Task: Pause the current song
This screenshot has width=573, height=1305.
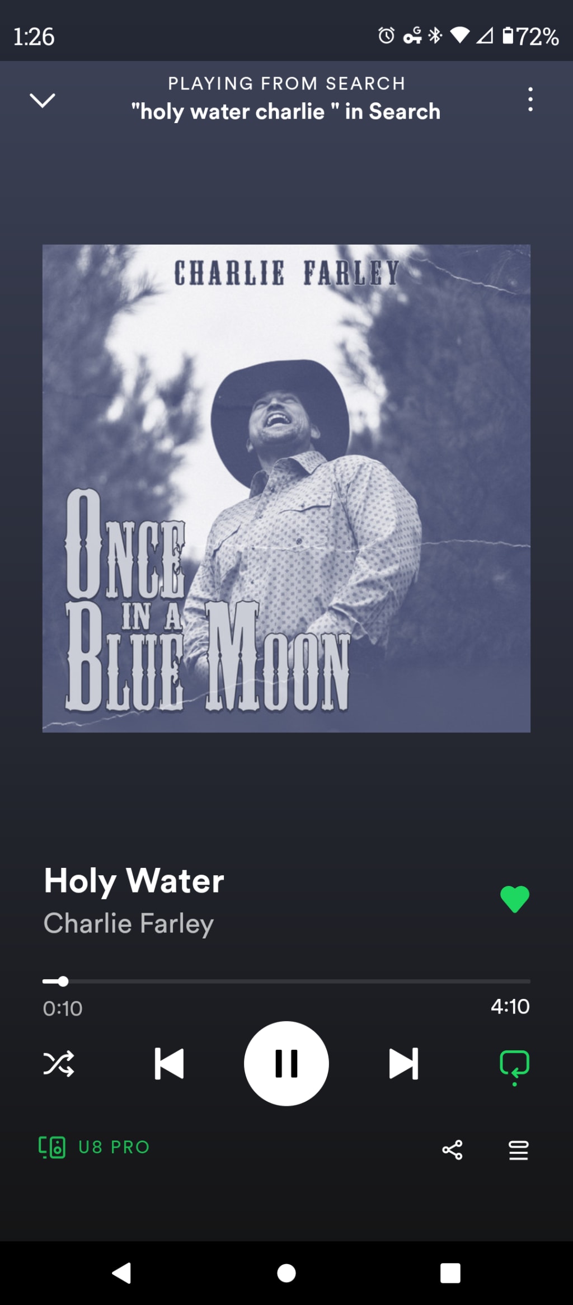Action: [286, 1063]
